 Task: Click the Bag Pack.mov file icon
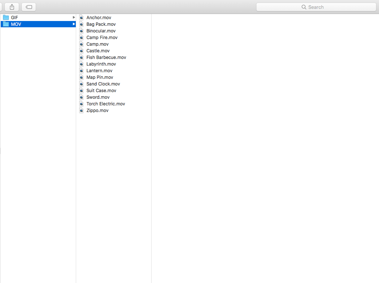[81, 24]
